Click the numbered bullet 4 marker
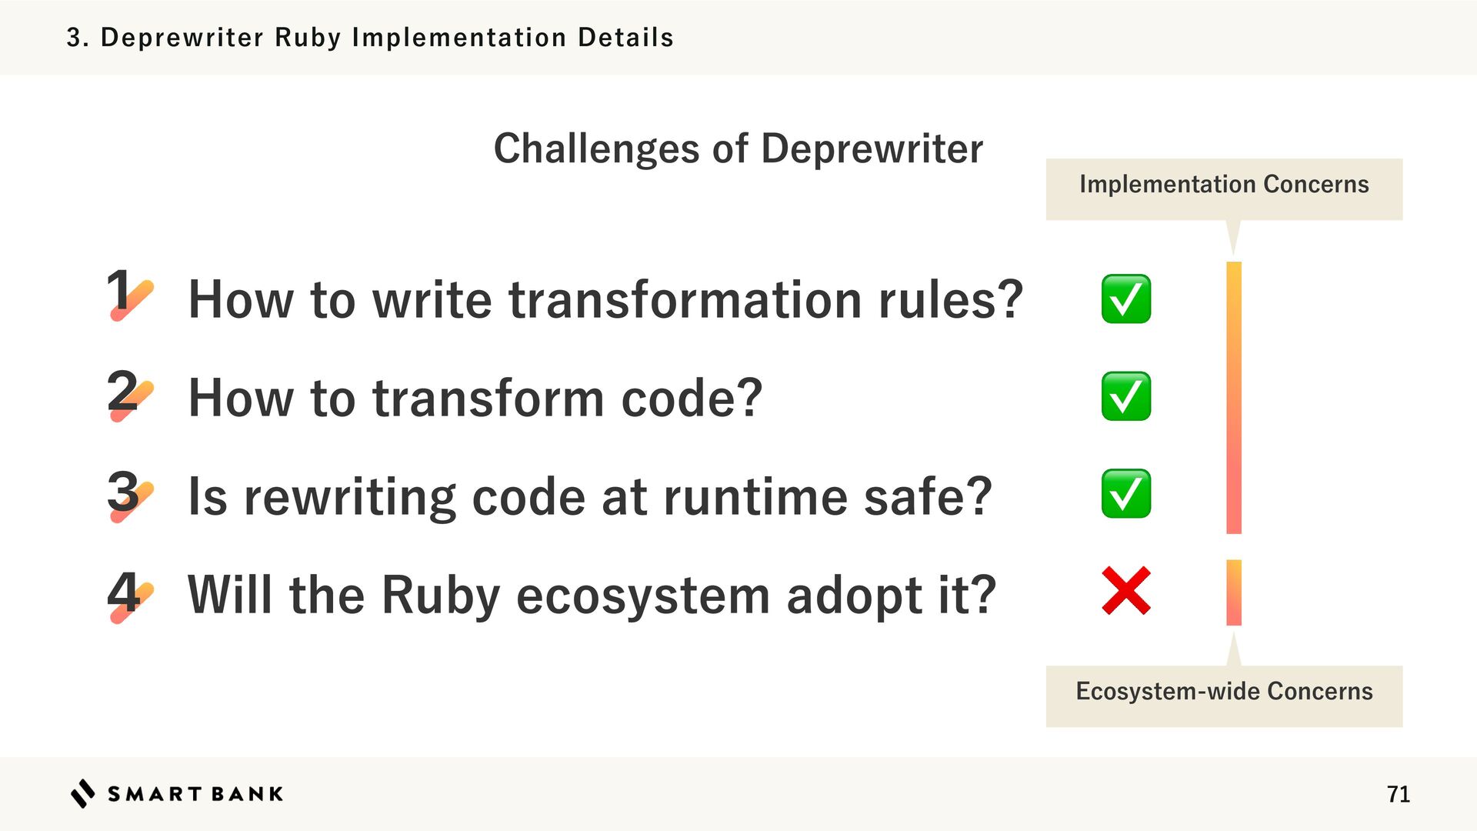The image size is (1477, 831). point(128,594)
